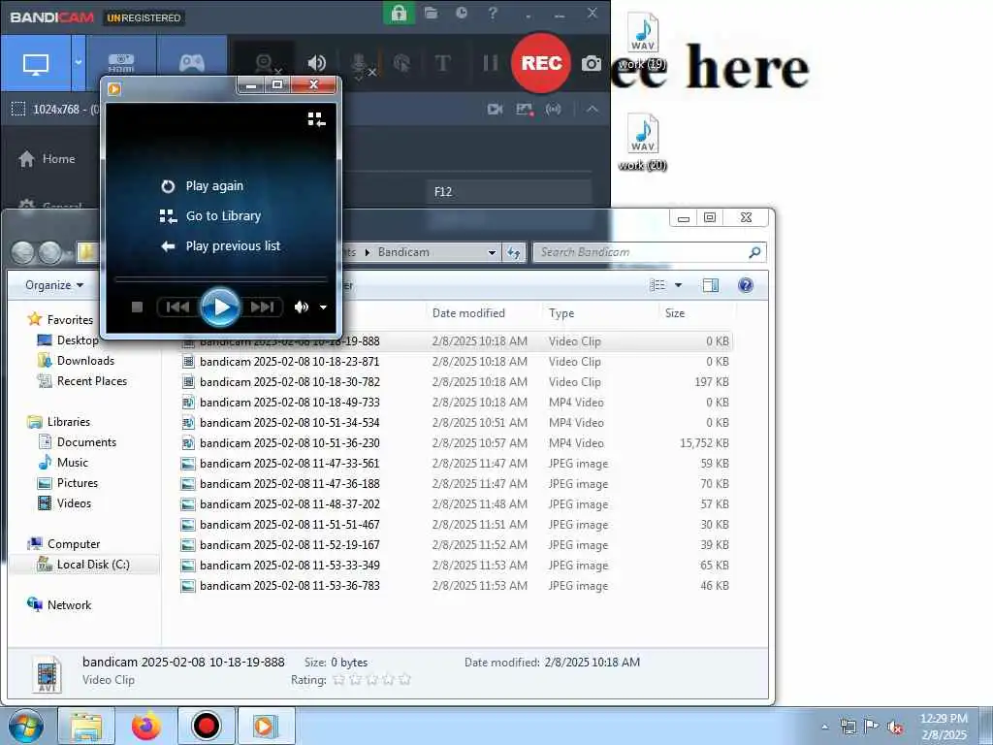
Task: Sort by Type column header
Action: 600,313
